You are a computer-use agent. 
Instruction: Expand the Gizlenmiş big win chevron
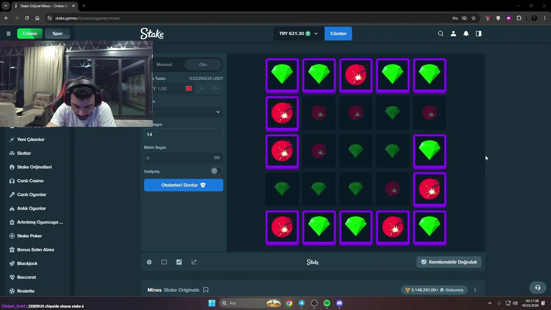475,290
